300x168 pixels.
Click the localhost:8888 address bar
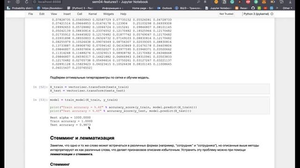pos(49,2)
